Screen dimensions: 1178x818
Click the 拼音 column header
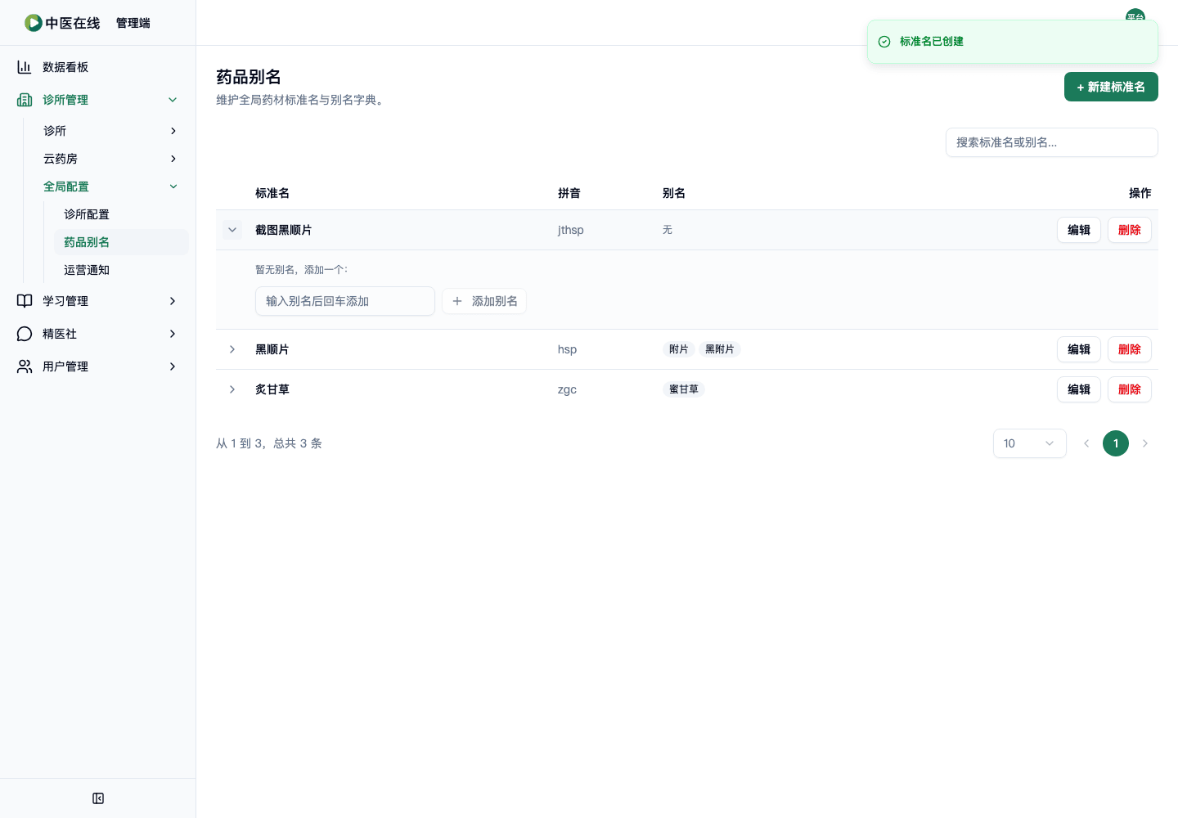tap(569, 193)
